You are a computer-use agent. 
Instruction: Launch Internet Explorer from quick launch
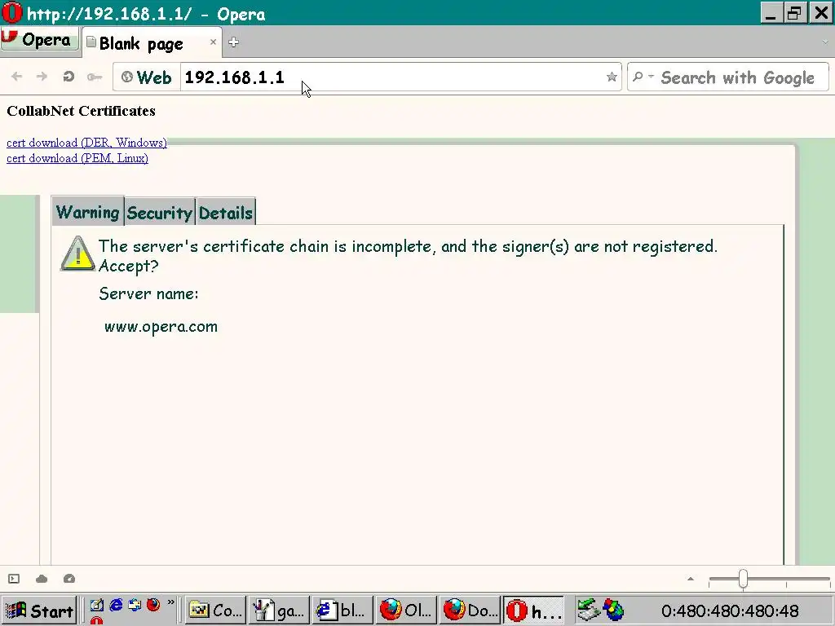(x=116, y=606)
